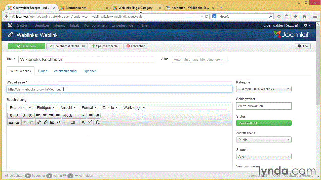Center-align text in the description editor
Viewport: 321px width, 180px height.
pos(45,116)
